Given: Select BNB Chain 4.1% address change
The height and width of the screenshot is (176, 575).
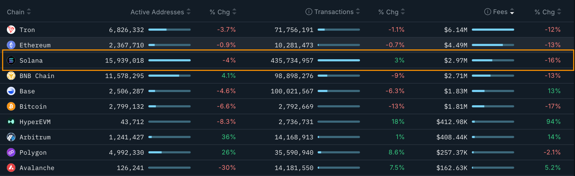Looking at the screenshot, I should 229,76.
